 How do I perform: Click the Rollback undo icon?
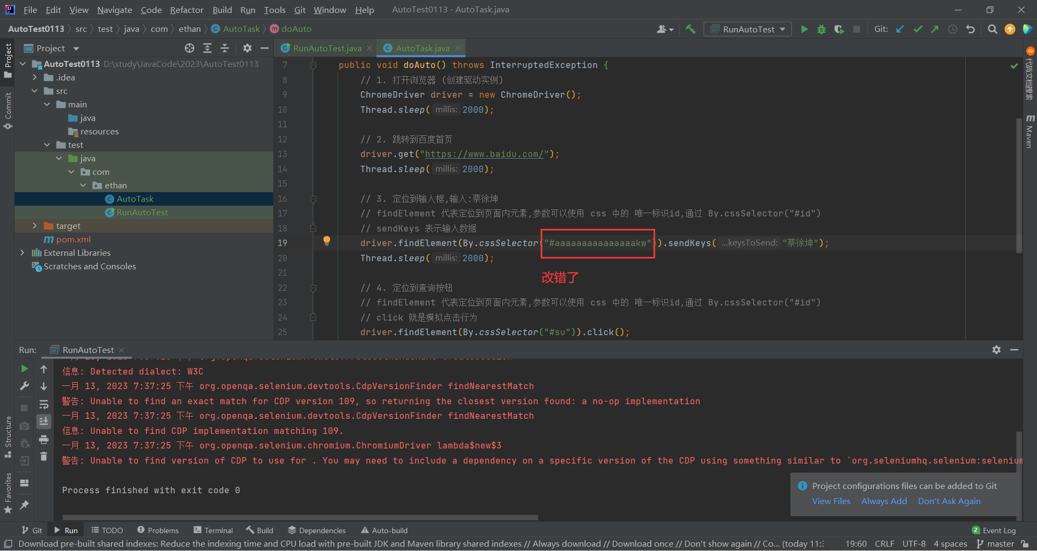click(971, 29)
